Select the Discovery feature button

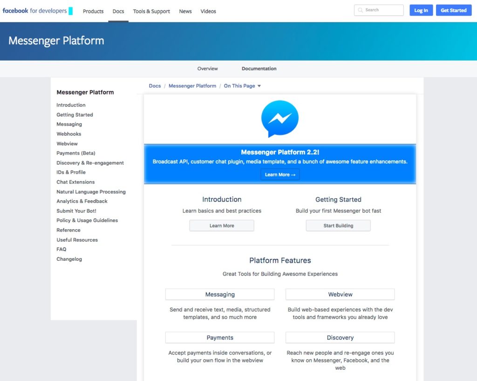pos(340,338)
